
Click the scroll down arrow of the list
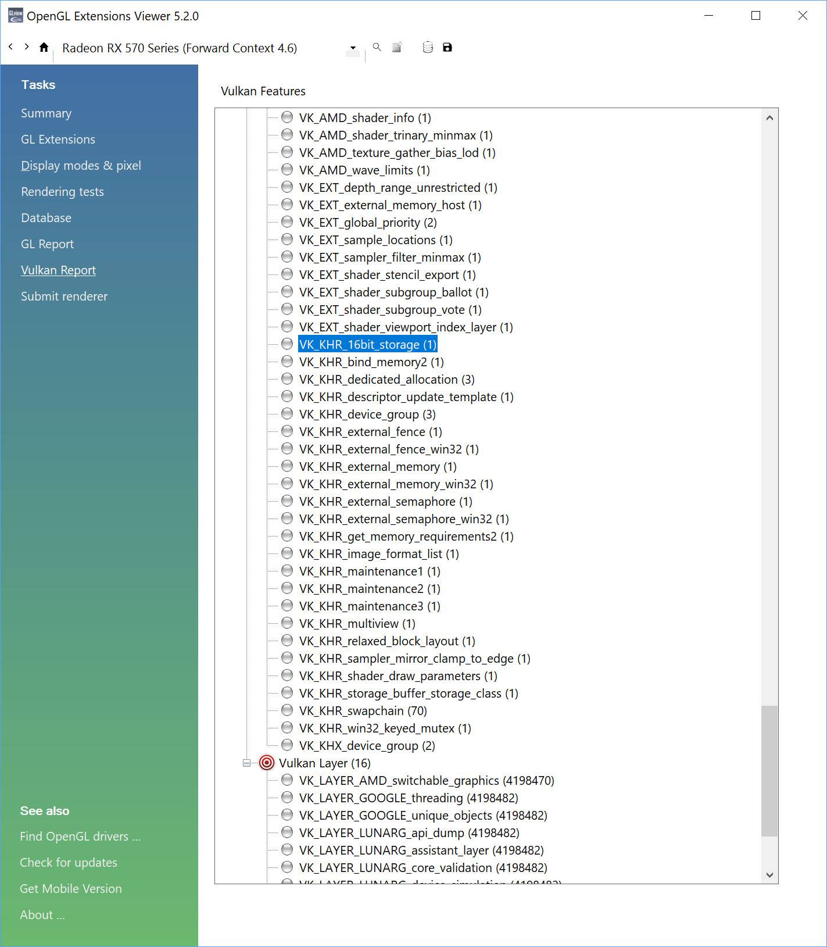[x=769, y=874]
